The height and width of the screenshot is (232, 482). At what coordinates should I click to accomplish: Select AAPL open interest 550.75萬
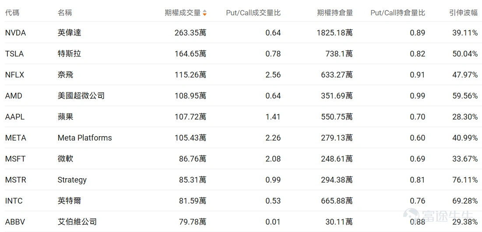[x=337, y=117]
